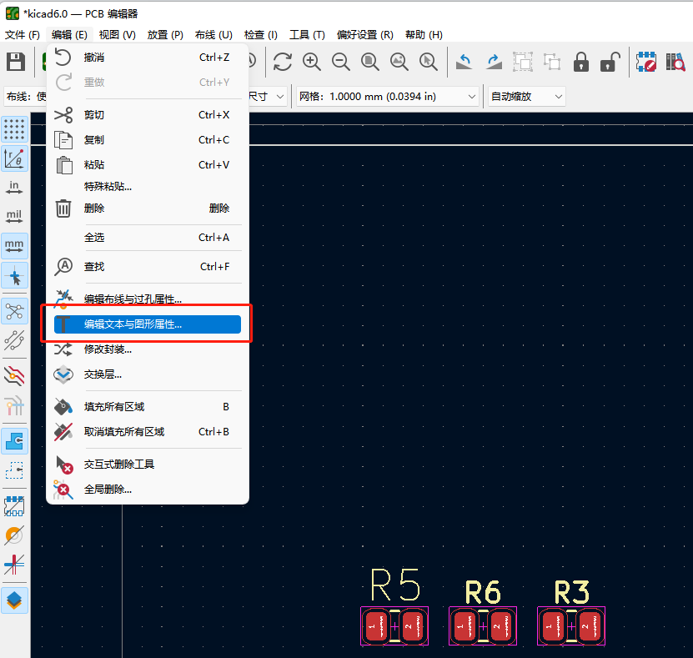
Task: Toggle tracks outline sketch mode
Action: (14, 565)
